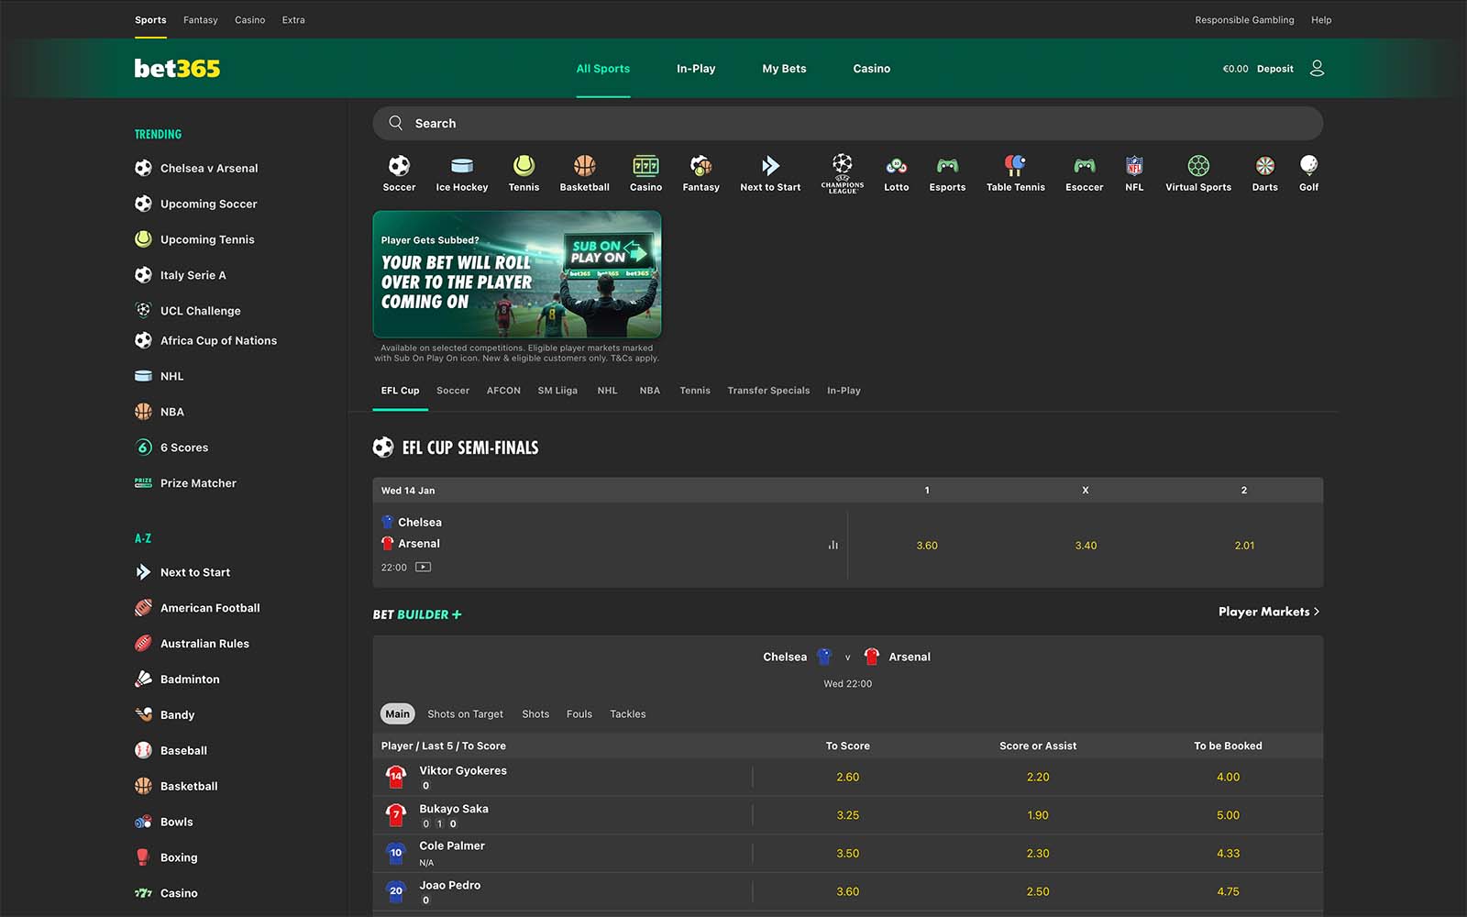Click the account profile icon
Screen dimensions: 1467x917
coord(1317,69)
